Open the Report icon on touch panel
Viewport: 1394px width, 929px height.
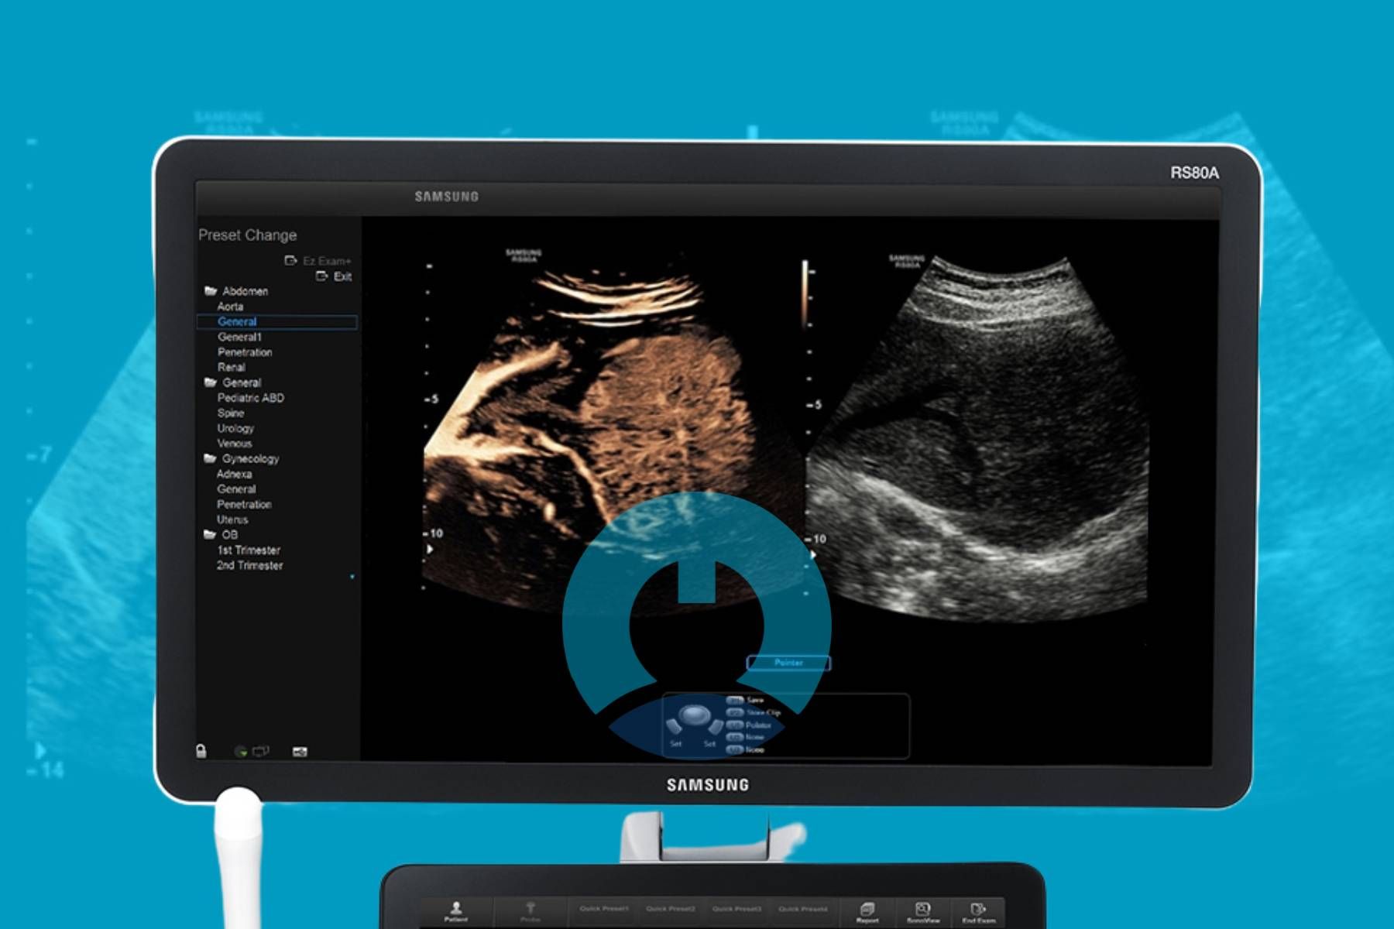click(x=867, y=912)
